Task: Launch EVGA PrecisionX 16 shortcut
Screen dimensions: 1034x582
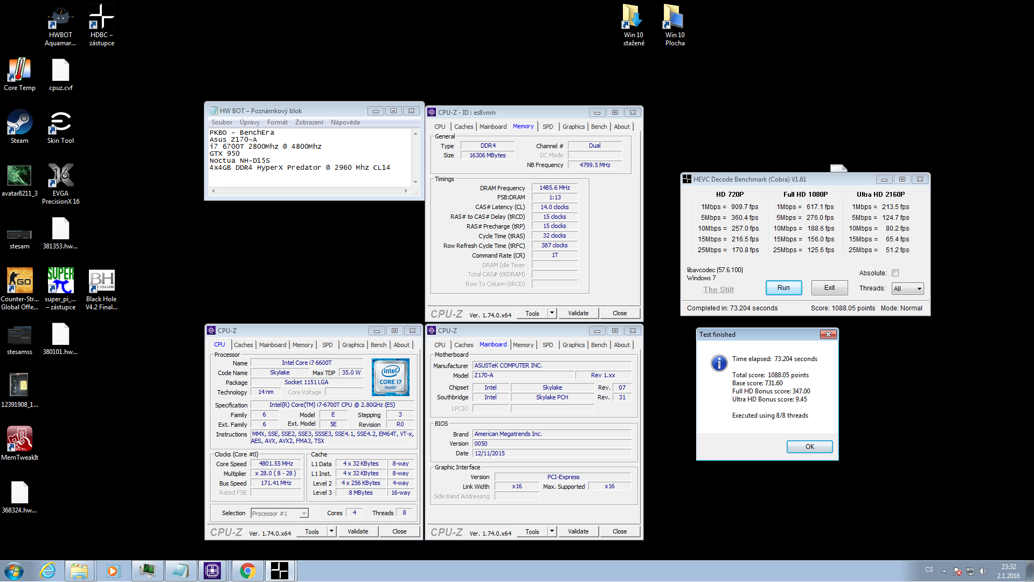Action: pos(60,184)
